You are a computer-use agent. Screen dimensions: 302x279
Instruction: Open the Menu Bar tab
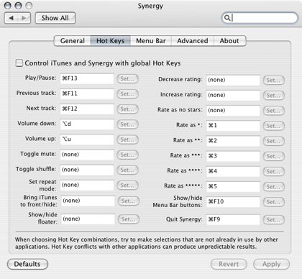151,41
